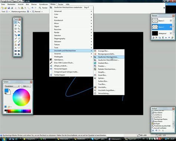176x141 pixels.
Task: Select the Eraser tool
Action: (19, 38)
